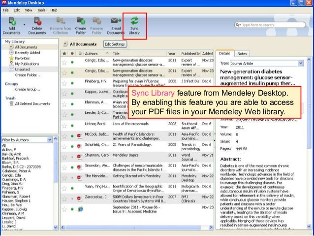Click the Create Group... link
Image resolution: width=314 pixels, height=236 pixels.
coord(28,90)
